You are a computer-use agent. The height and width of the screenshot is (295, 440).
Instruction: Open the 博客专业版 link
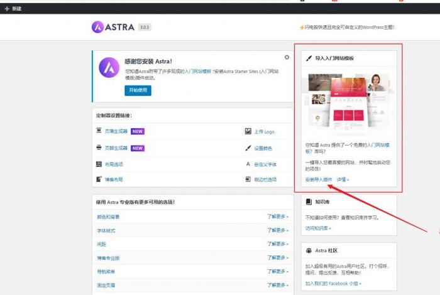108,258
